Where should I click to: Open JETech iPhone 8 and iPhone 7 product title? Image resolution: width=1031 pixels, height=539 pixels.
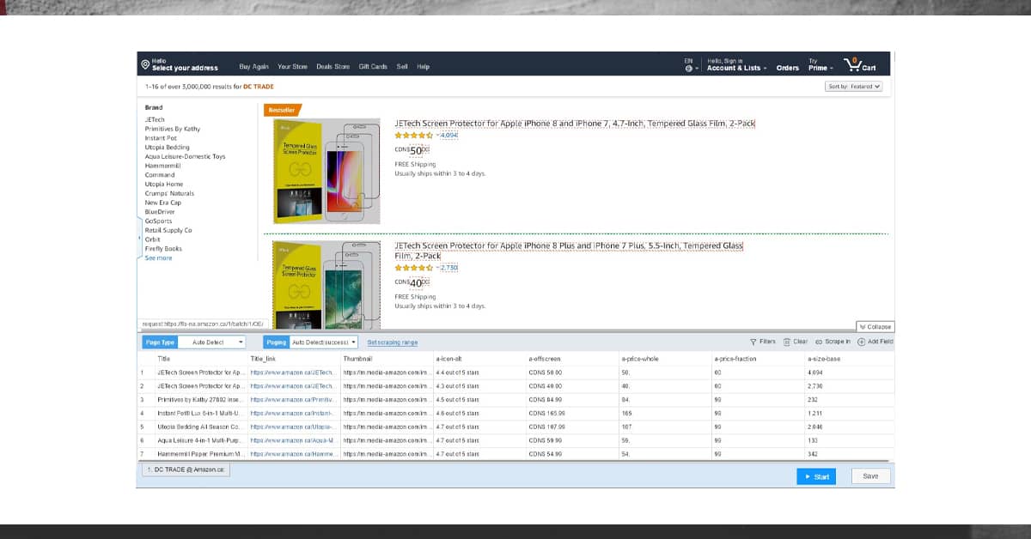click(574, 124)
